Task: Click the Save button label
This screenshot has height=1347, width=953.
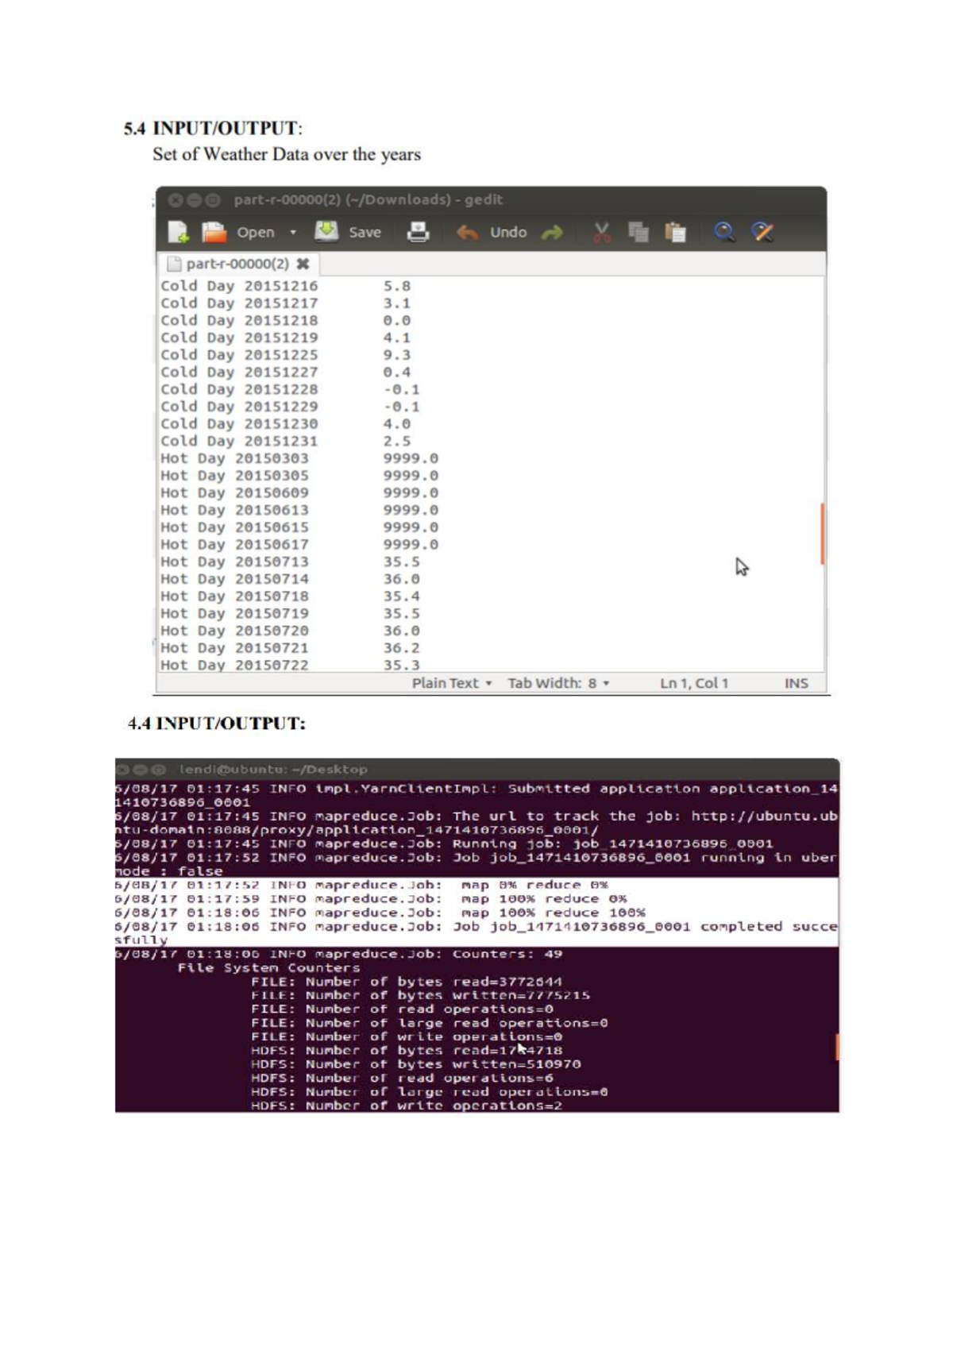Action: [x=365, y=233]
